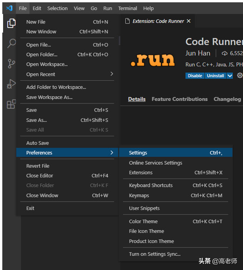
Task: Expand the Uninstall dropdown arrow
Action: [230, 76]
